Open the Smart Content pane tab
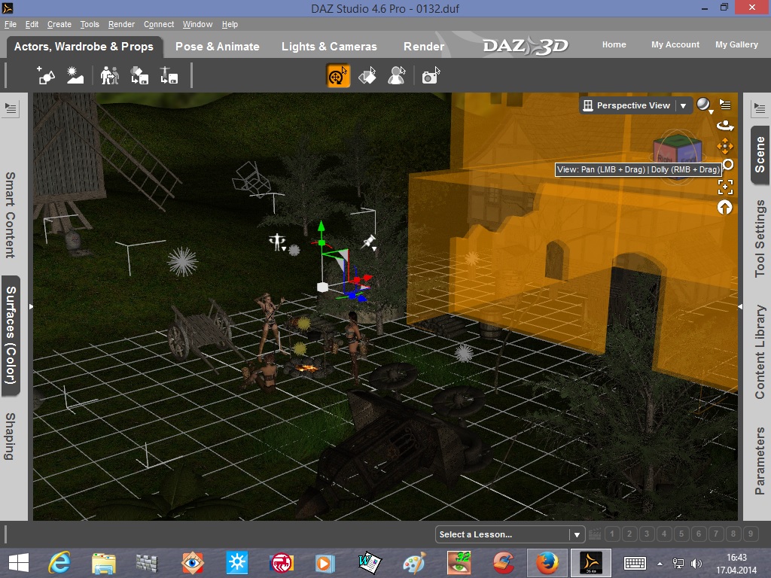The height and width of the screenshot is (578, 771). point(11,214)
